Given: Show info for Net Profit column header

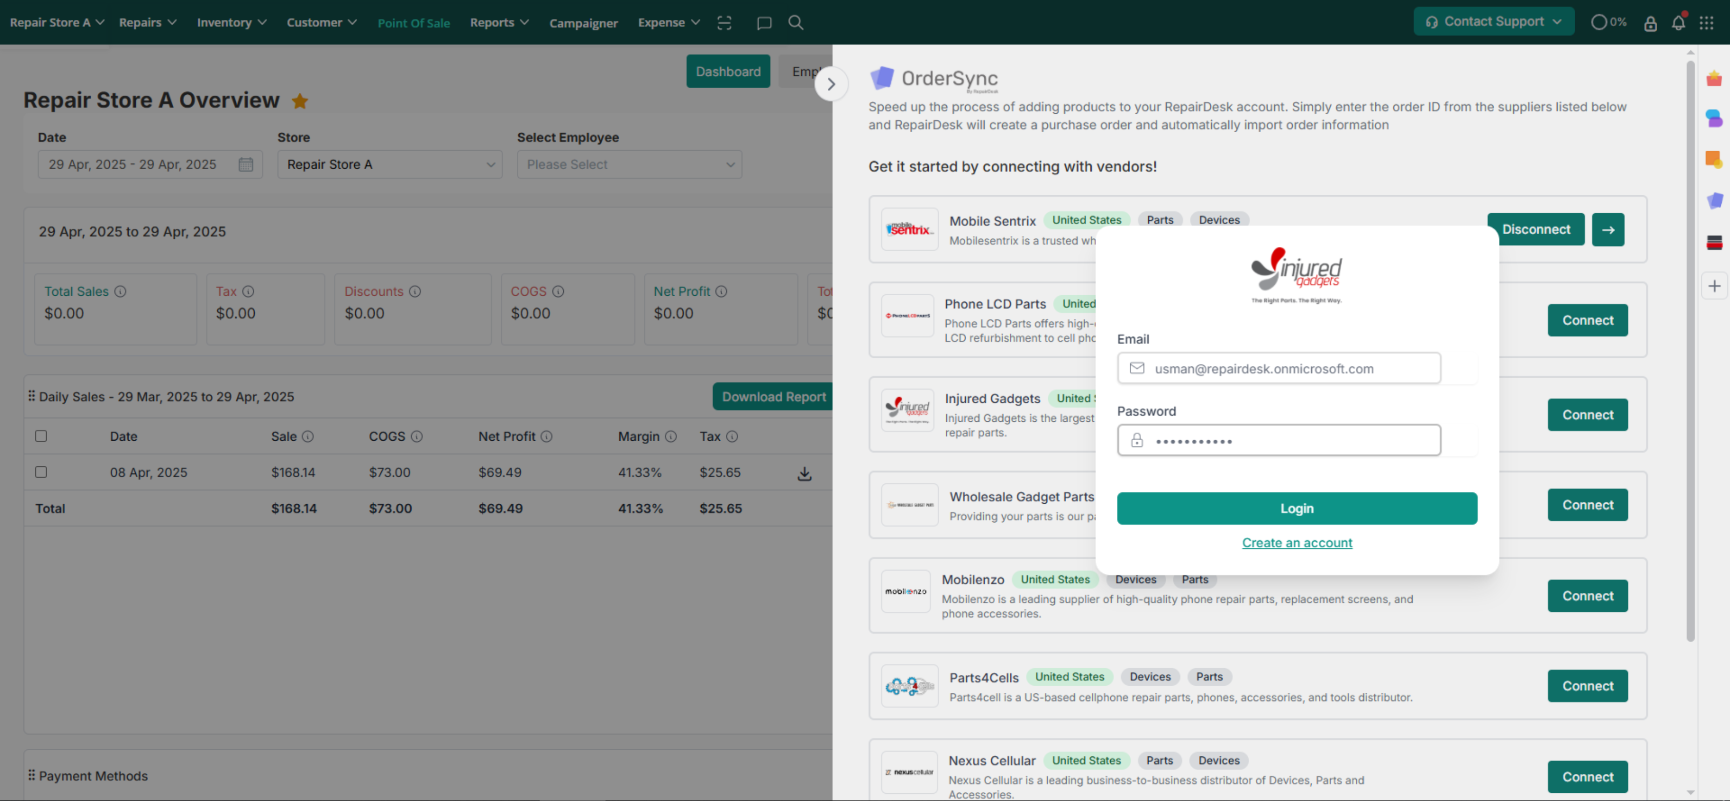Looking at the screenshot, I should (x=546, y=437).
